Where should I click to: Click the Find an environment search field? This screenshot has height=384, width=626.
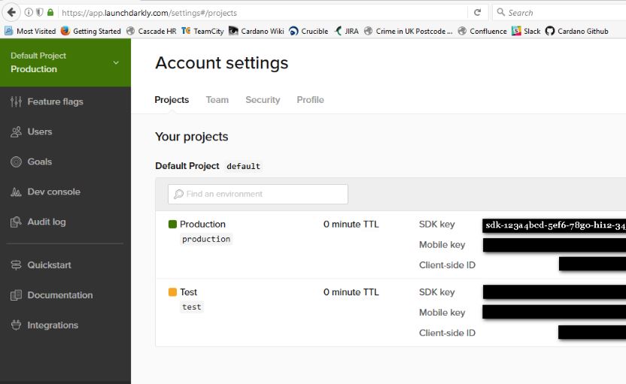[x=258, y=194]
